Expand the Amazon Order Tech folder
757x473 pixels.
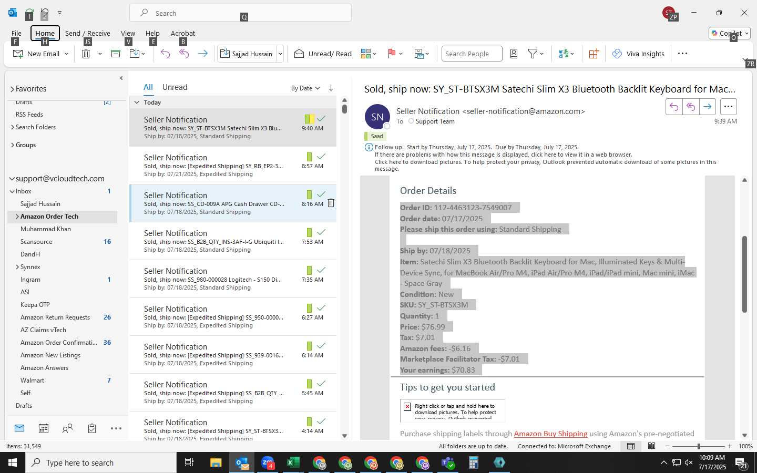click(17, 217)
